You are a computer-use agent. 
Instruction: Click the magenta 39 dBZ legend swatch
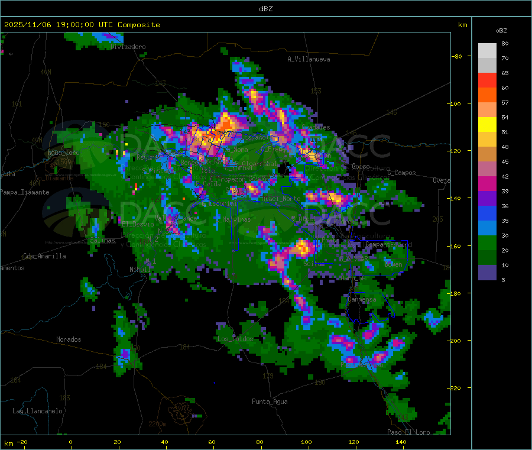click(x=487, y=183)
